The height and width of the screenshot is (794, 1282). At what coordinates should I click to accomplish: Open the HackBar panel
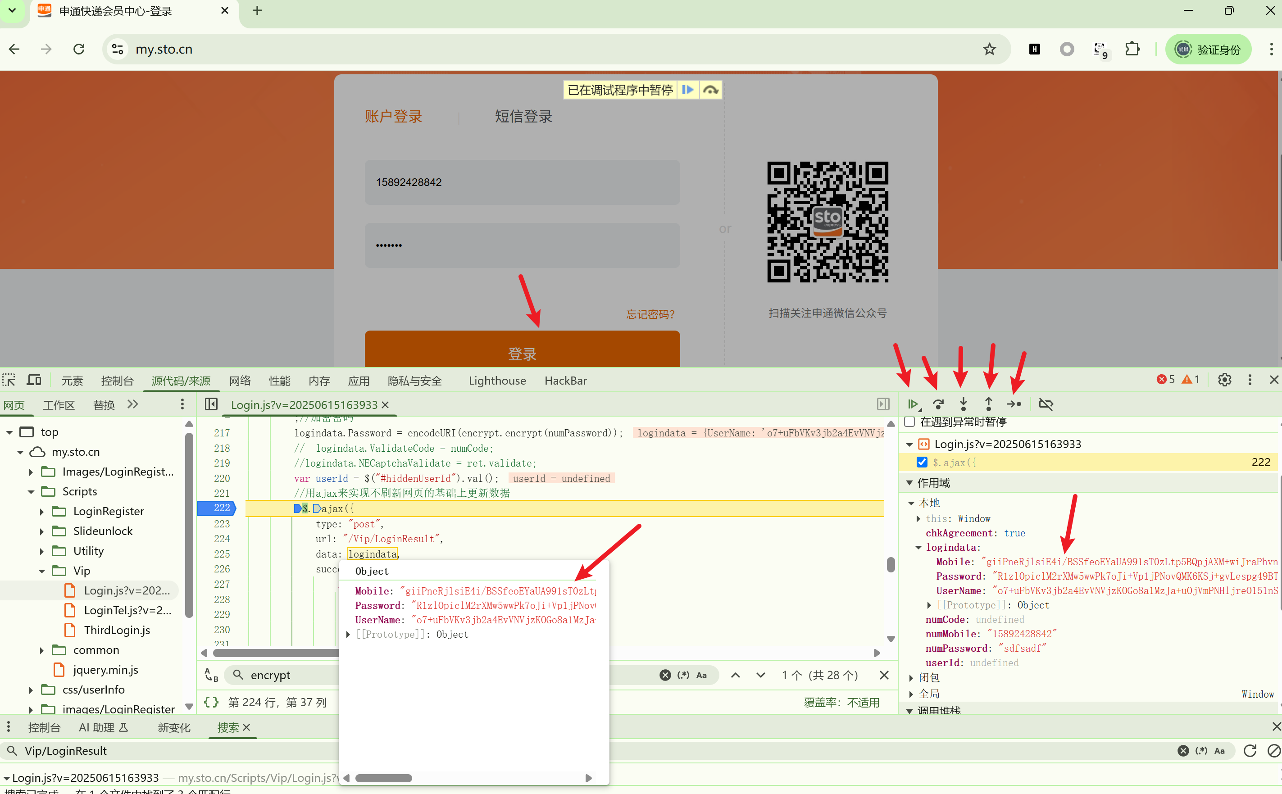[565, 380]
